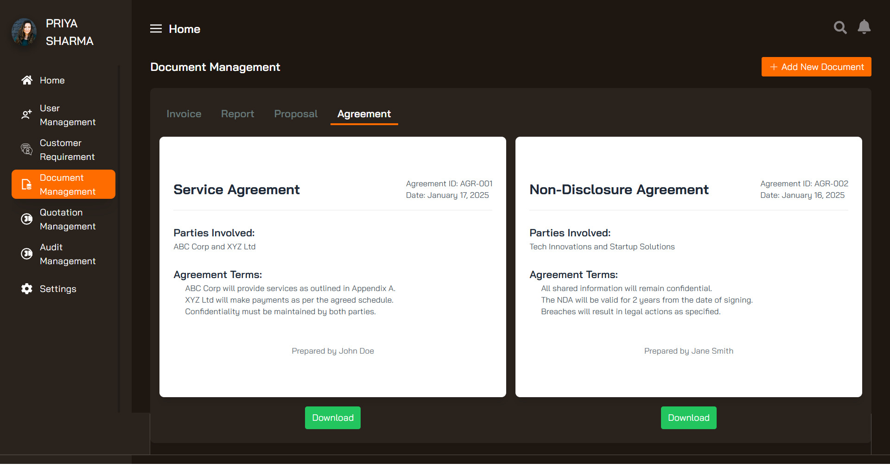Click the Settings gear icon
This screenshot has height=469, width=890.
(27, 289)
